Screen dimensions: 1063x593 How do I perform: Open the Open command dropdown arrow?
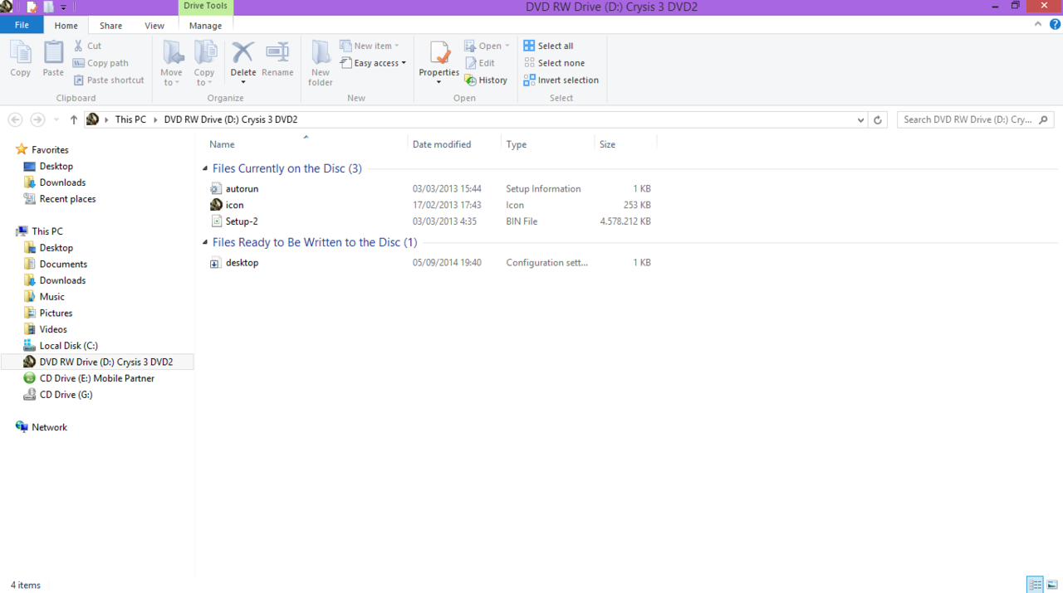tap(507, 46)
